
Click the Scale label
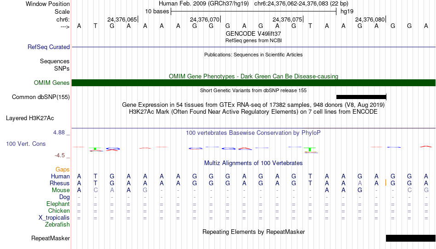62,11
